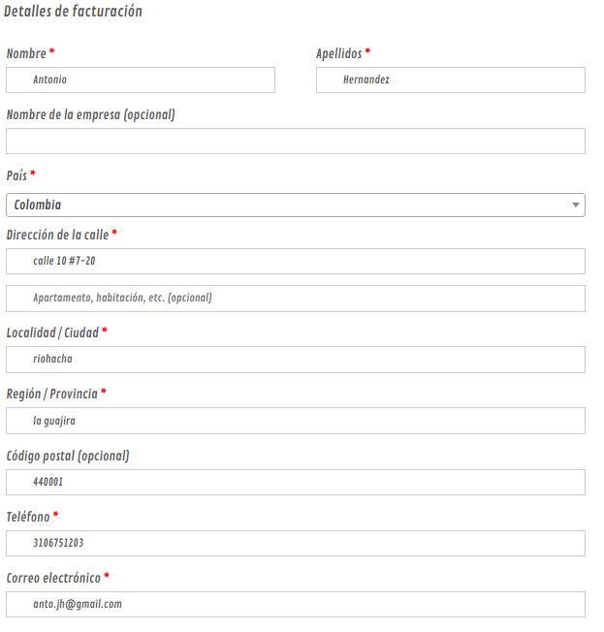
Task: Click the Apellidos field containing Hernandez
Action: coord(451,79)
